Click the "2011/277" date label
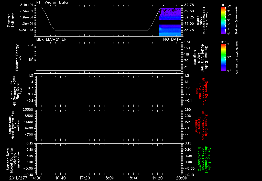Screen dimensions: 262x181 pos(18,178)
